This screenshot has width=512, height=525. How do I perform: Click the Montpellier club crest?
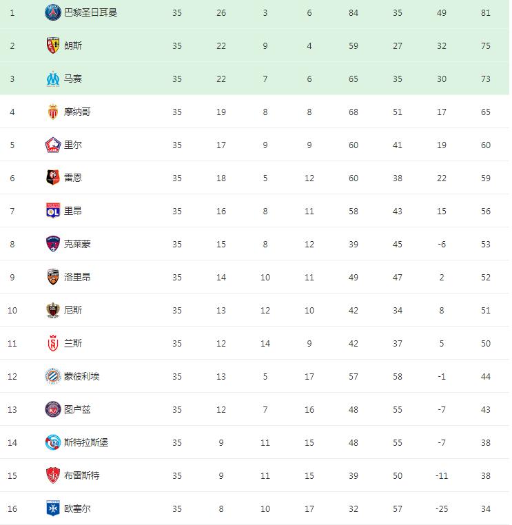(x=53, y=376)
